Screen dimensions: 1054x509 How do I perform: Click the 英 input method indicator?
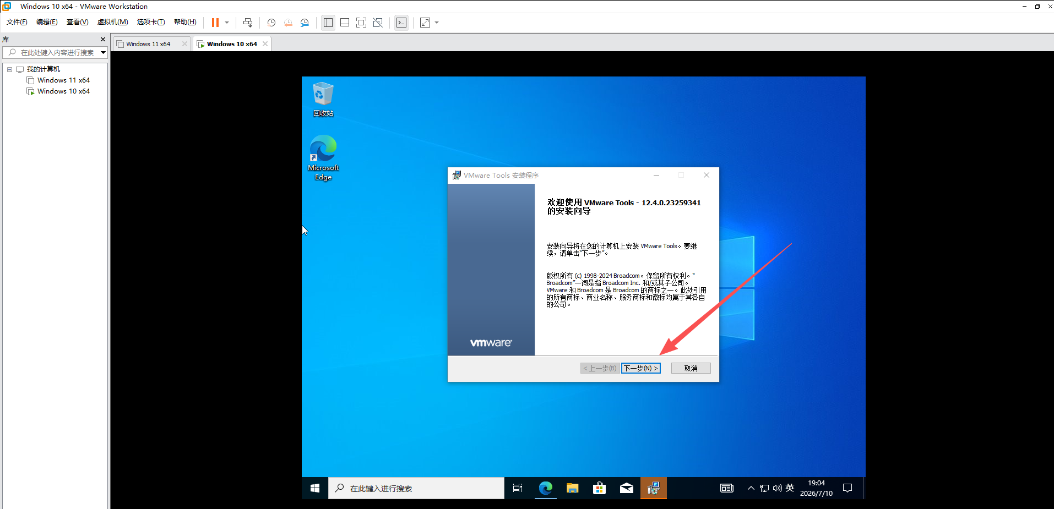point(790,488)
